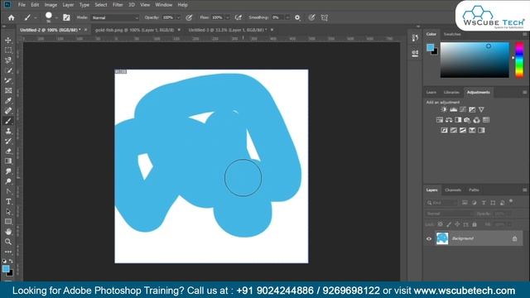The width and height of the screenshot is (530, 298).
Task: Select the History Brush tool
Action: click(x=8, y=142)
